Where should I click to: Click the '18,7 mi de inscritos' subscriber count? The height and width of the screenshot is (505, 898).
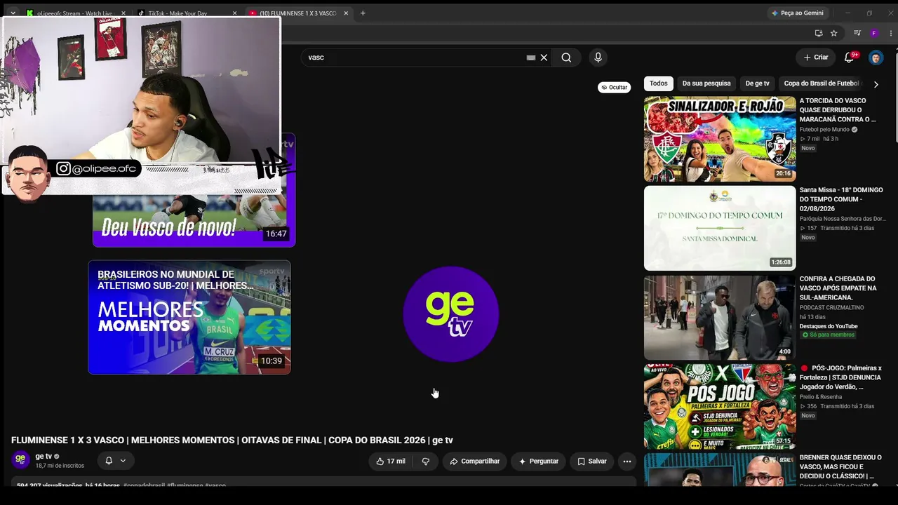(x=60, y=466)
